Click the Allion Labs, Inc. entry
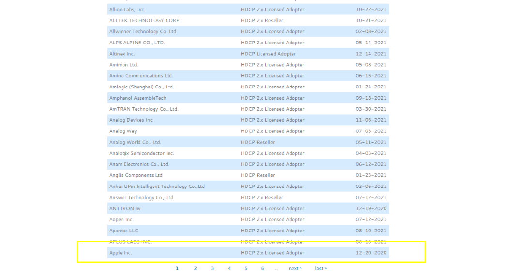 127,10
